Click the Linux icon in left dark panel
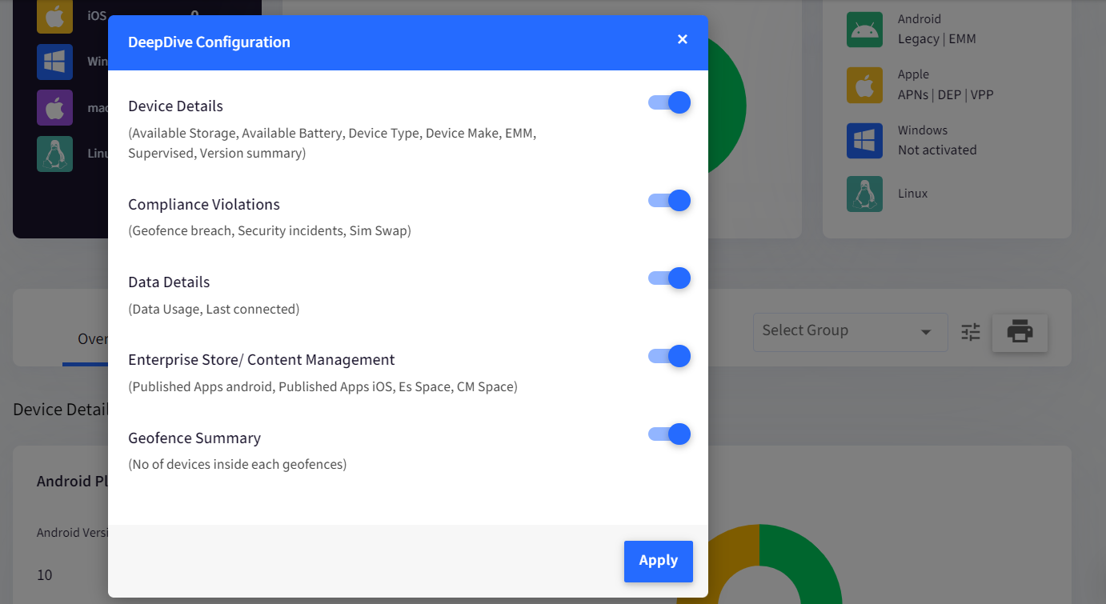This screenshot has width=1106, height=604. point(54,154)
